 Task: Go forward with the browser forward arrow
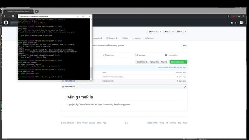(x=9, y=16)
